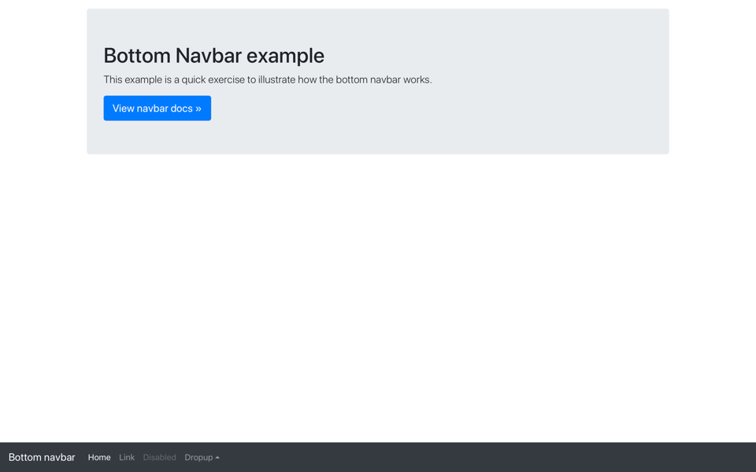Viewport: 756px width, 472px height.
Task: Click the Link item in the navbar
Action: 127,457
